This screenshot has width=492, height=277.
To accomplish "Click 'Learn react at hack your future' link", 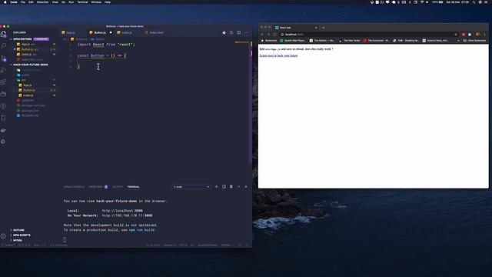I will coord(278,55).
